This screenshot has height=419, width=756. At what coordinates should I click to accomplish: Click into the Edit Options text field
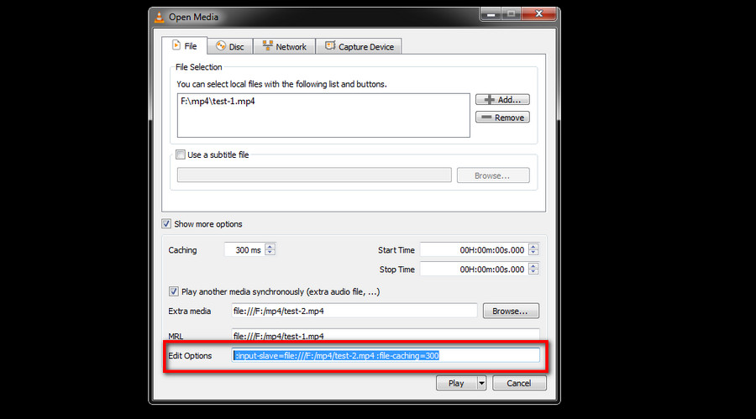coord(386,356)
